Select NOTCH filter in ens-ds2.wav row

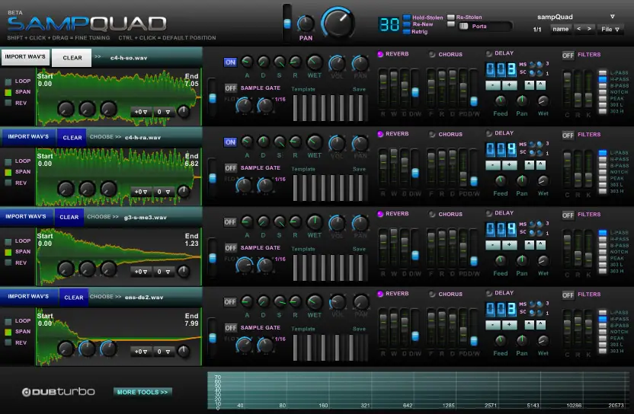(603, 332)
